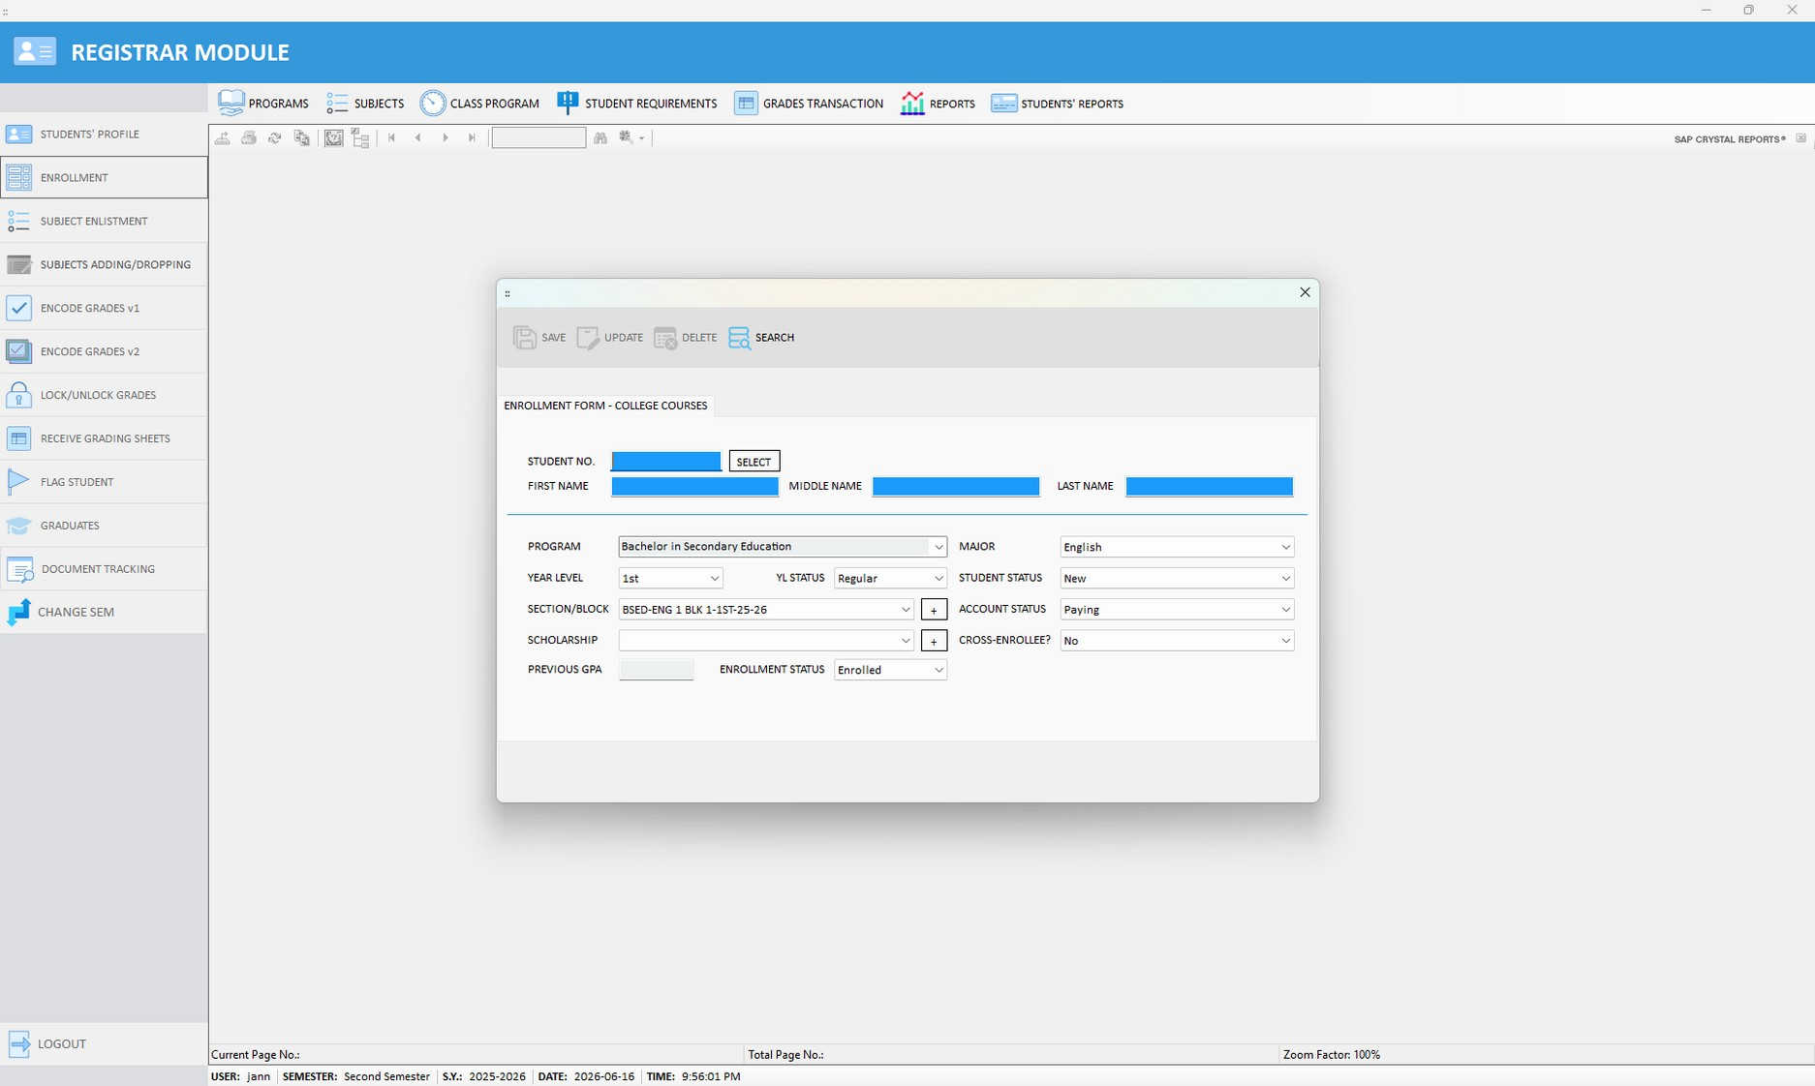The image size is (1815, 1086).
Task: Go to next report page
Action: click(x=446, y=138)
